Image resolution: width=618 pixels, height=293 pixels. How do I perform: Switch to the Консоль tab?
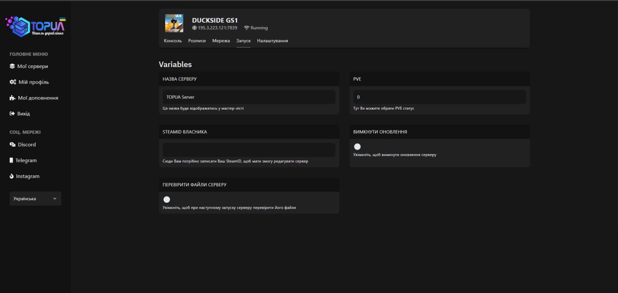point(173,41)
